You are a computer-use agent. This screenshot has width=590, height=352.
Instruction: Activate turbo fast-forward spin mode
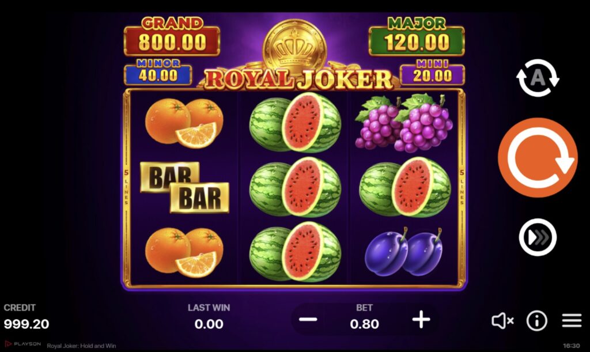[x=538, y=237]
